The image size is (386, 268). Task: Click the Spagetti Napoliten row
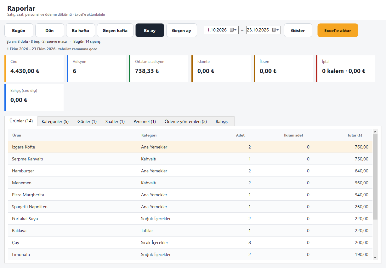tap(190, 207)
